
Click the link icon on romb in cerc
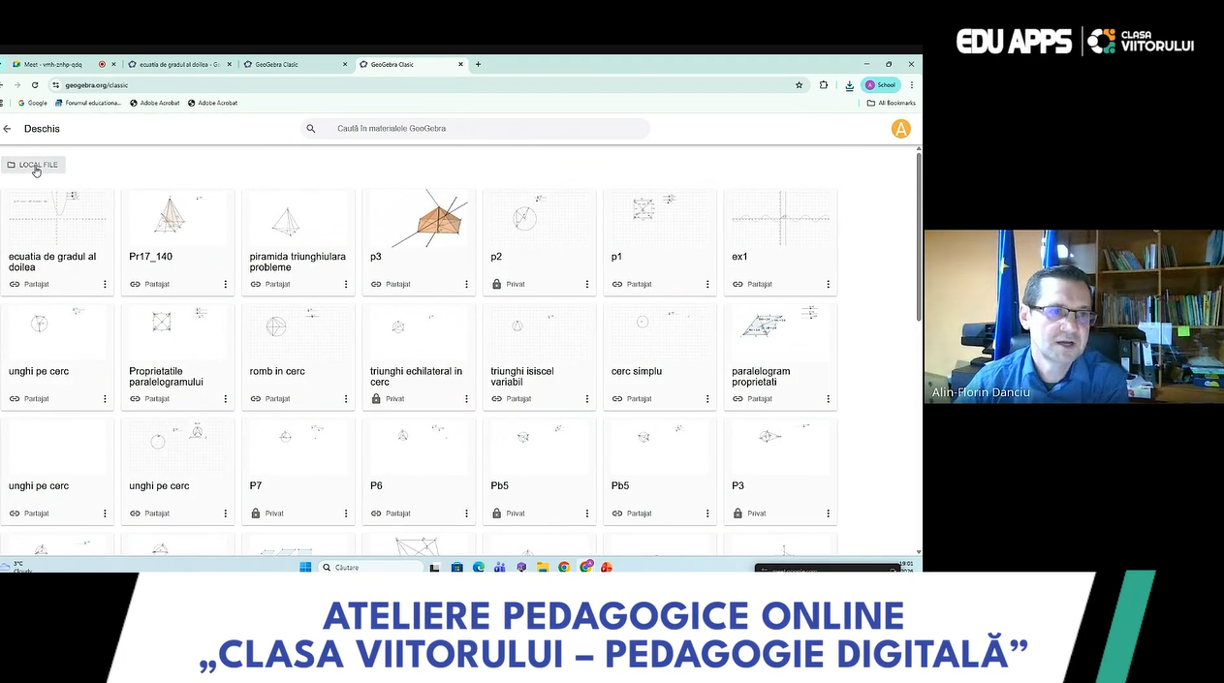(x=256, y=399)
